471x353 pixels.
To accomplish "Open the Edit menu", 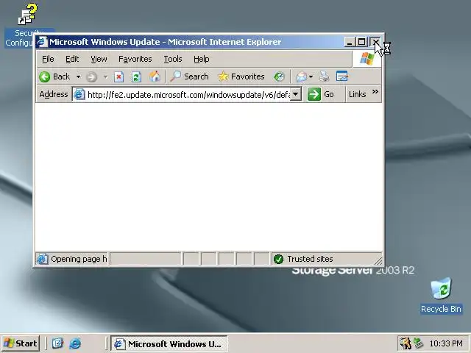I will pyautogui.click(x=72, y=59).
